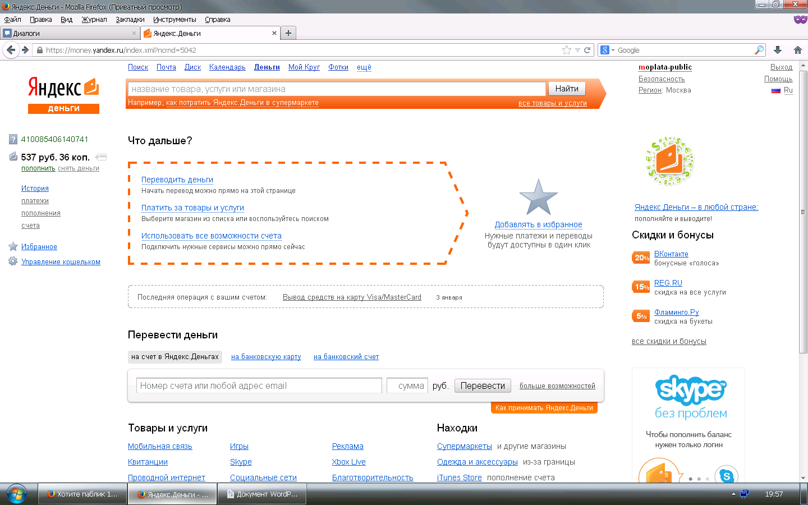Click the wallet promo icon with coins
Image resolution: width=808 pixels, height=505 pixels.
[x=670, y=162]
